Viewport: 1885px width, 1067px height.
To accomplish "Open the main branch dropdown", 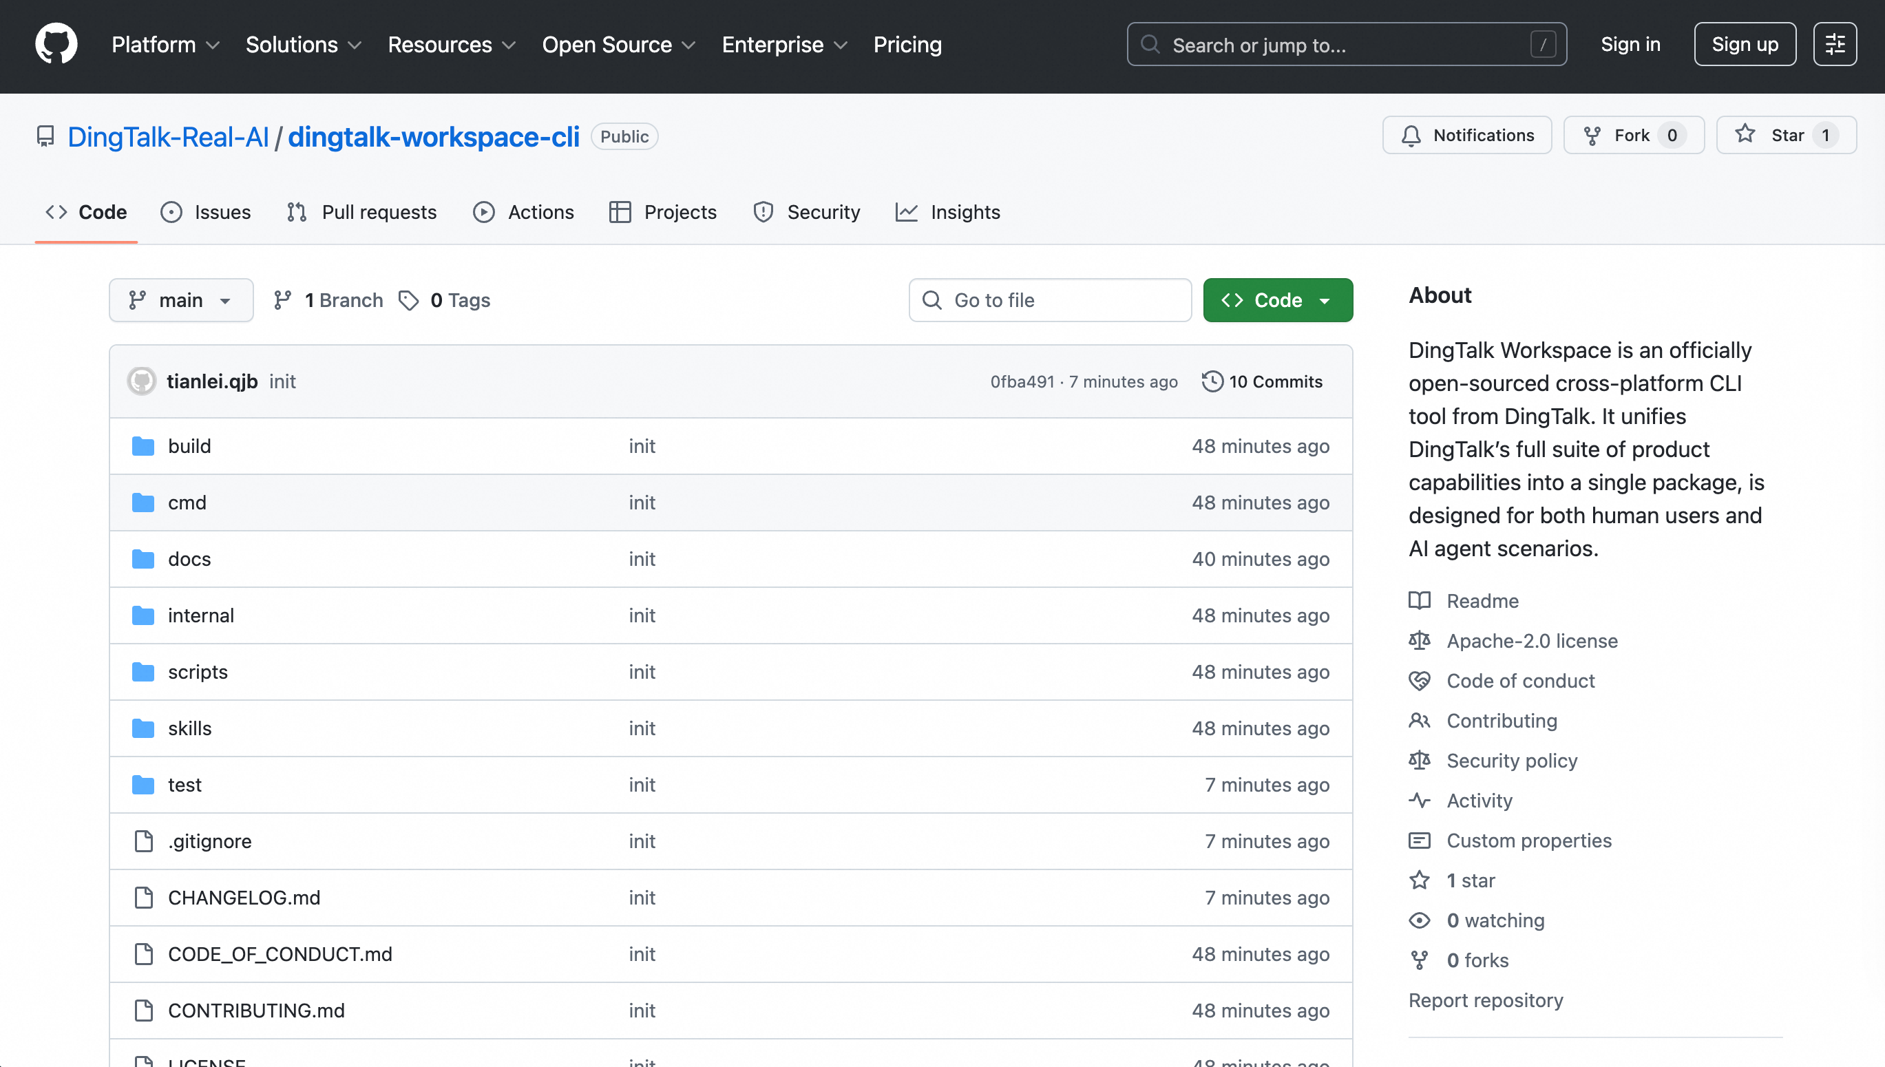I will pos(181,300).
